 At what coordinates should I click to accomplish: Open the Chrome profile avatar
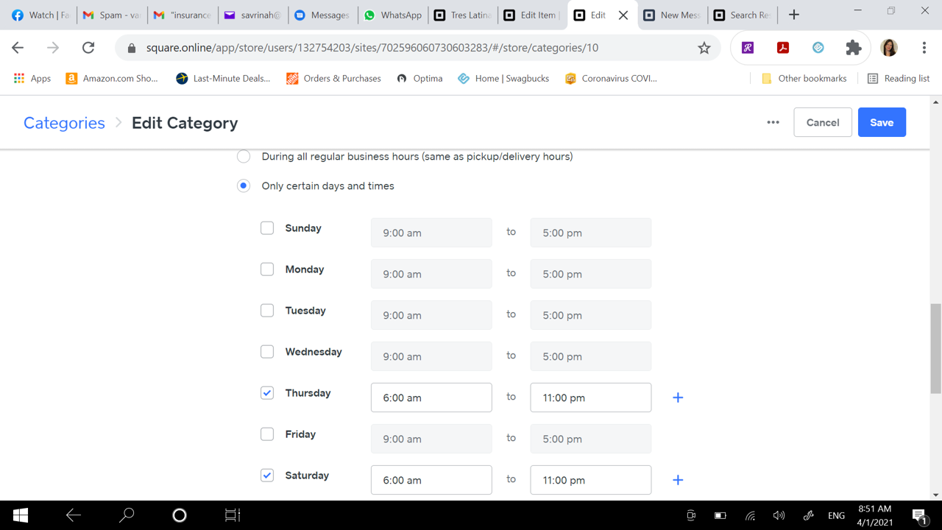[889, 48]
